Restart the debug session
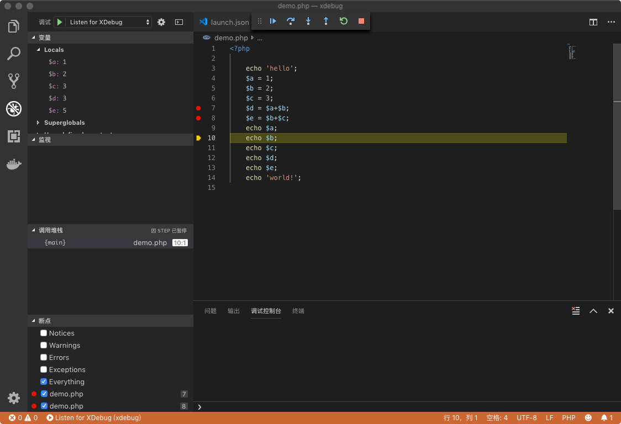This screenshot has height=424, width=621. click(344, 21)
